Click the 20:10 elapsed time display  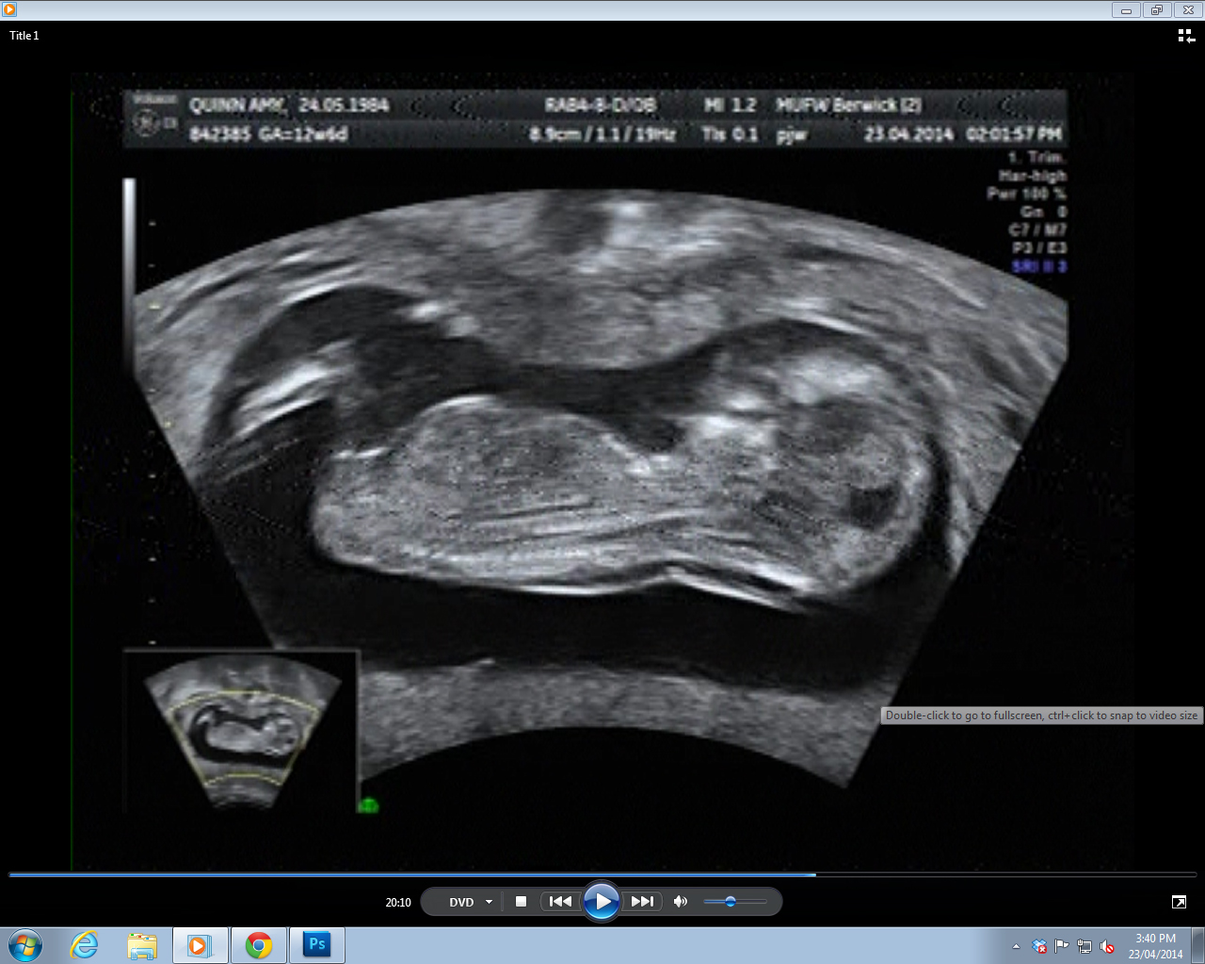(398, 902)
